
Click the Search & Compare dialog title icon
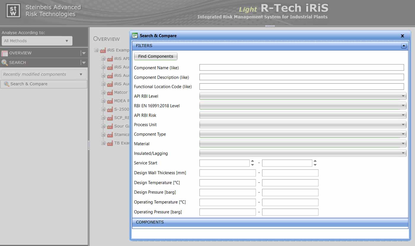click(x=135, y=35)
